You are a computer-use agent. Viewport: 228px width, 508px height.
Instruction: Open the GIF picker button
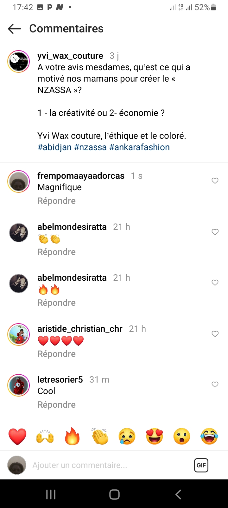pos(201,465)
